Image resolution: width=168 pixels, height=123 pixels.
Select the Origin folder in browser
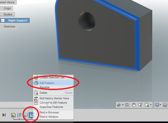(7, 8)
